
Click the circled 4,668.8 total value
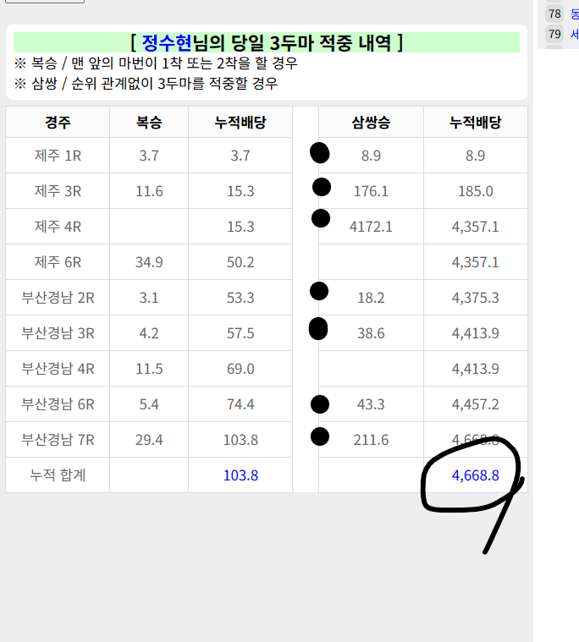click(x=475, y=475)
